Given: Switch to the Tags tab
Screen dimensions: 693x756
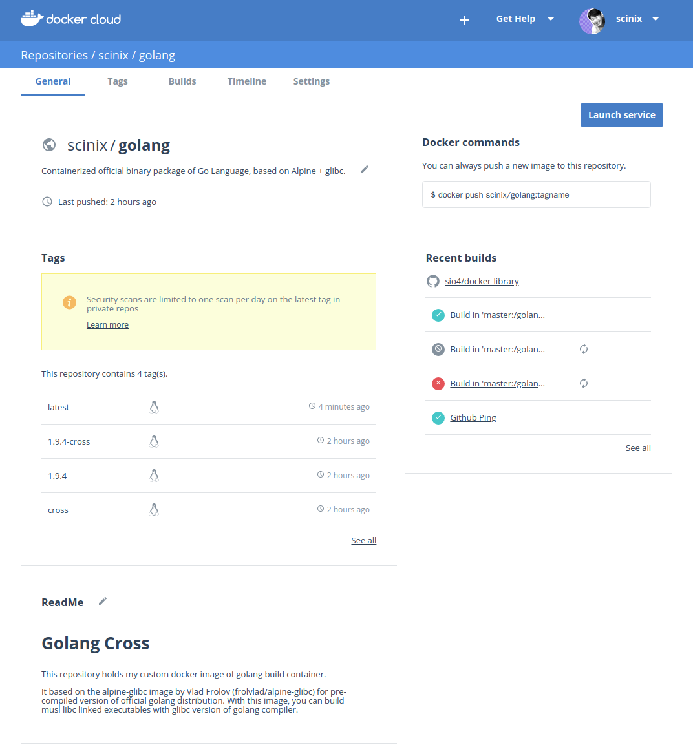Looking at the screenshot, I should coord(117,81).
